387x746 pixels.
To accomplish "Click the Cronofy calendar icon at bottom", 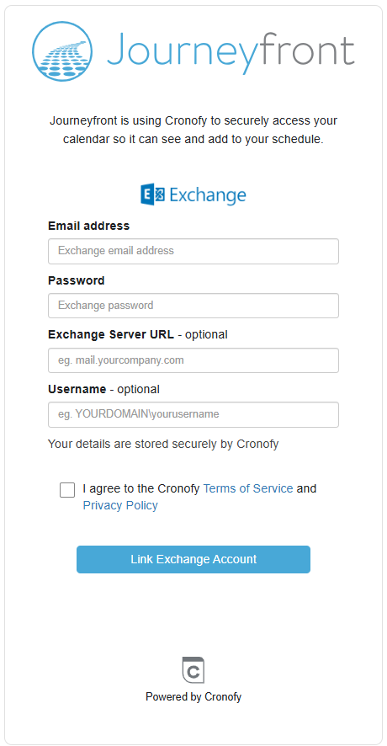I will click(193, 670).
